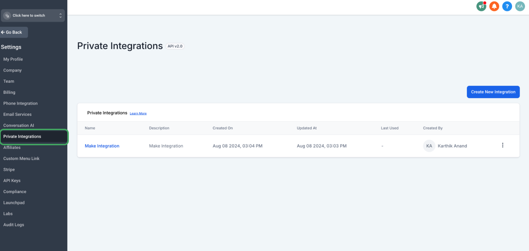This screenshot has width=529, height=251.
Task: Open Audit Logs in the sidebar
Action: 14,225
